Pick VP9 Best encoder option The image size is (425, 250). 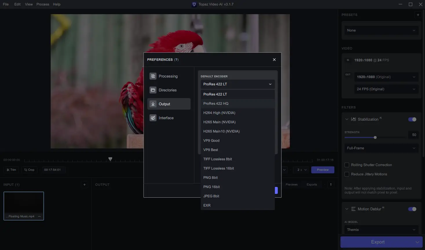tap(237, 150)
